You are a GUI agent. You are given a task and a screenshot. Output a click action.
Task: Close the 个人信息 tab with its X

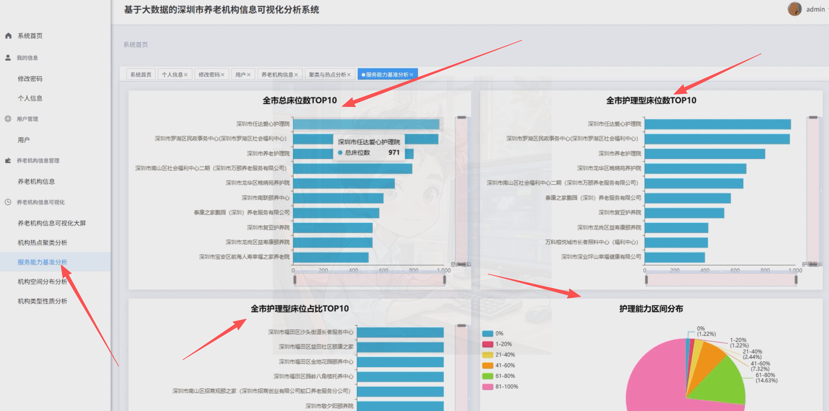(186, 75)
